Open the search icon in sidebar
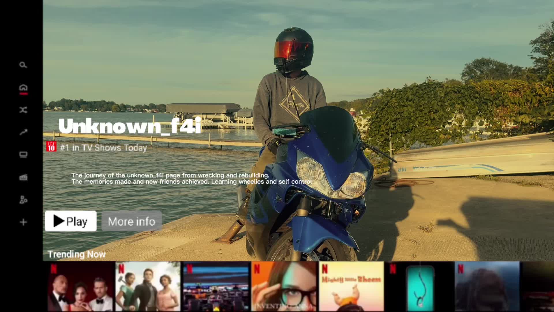554x312 pixels. (23, 65)
